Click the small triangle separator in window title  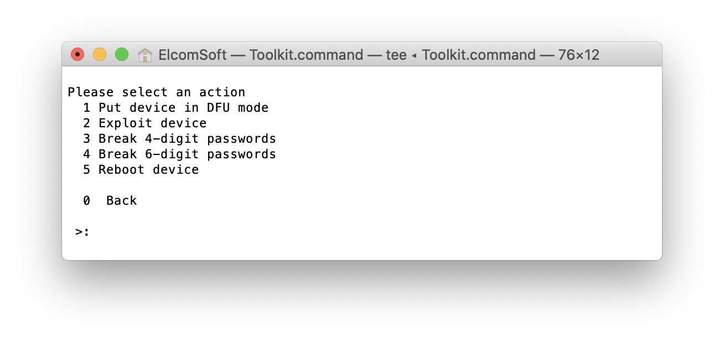coord(413,55)
